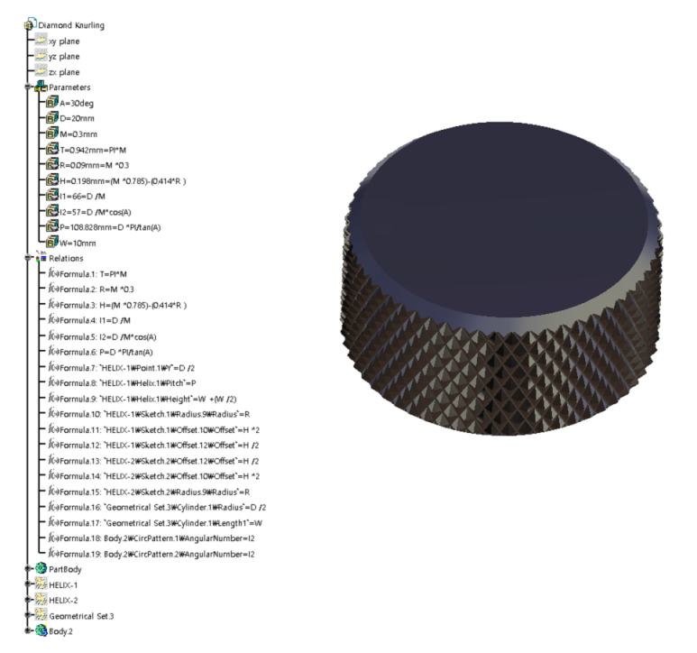Image resolution: width=697 pixels, height=653 pixels.
Task: Select Formula.12 HELIX-1 Offset.12 row
Action: coord(153,446)
